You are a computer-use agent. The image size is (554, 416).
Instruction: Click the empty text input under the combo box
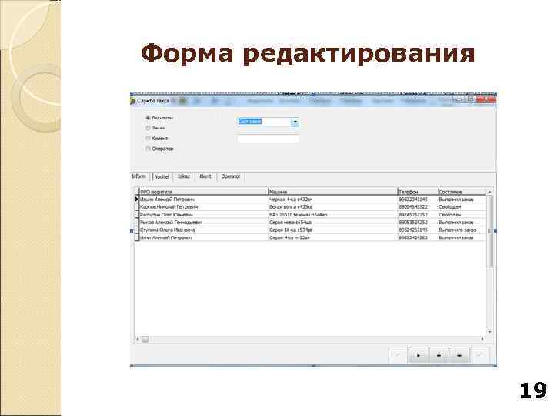click(x=268, y=139)
